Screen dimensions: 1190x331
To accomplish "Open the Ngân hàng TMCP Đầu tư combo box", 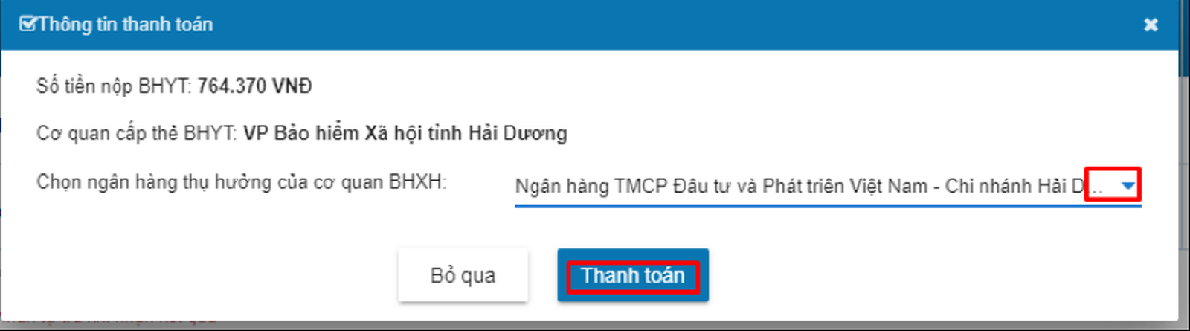I will [828, 186].
